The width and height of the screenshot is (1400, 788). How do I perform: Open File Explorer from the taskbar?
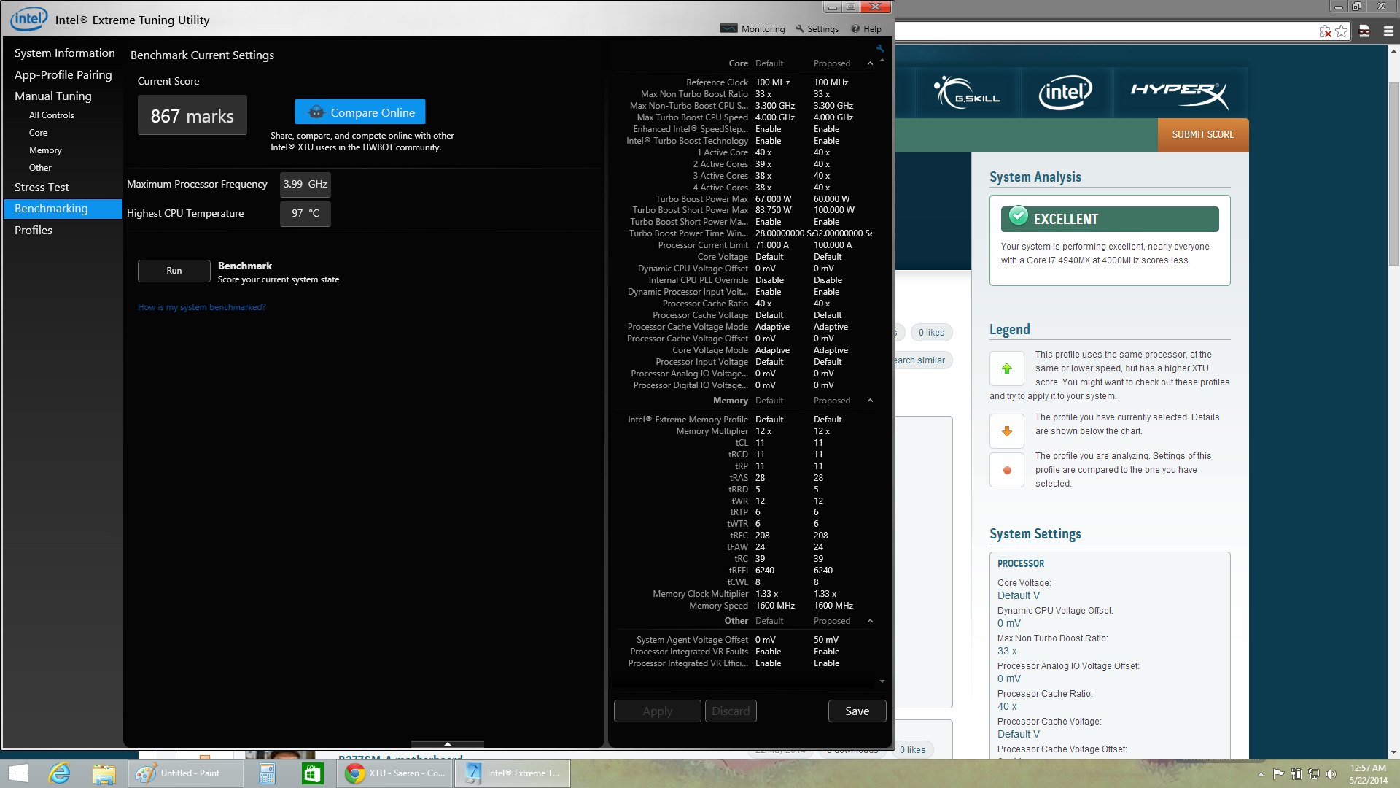coord(104,773)
